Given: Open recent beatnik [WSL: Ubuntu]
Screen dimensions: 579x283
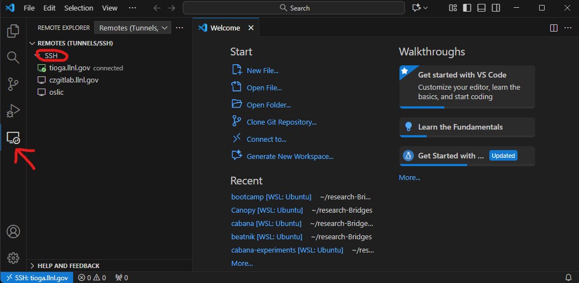Looking at the screenshot, I should [x=267, y=236].
